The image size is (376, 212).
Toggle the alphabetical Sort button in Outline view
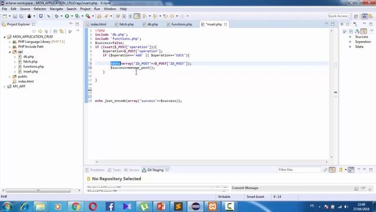(x=357, y=31)
